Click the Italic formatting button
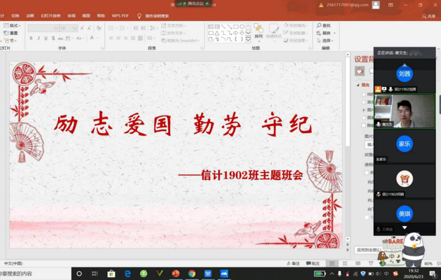 click(39, 38)
